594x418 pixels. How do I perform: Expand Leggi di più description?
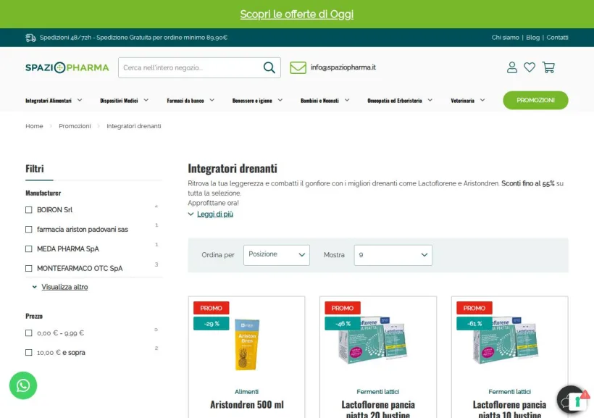[x=215, y=214]
